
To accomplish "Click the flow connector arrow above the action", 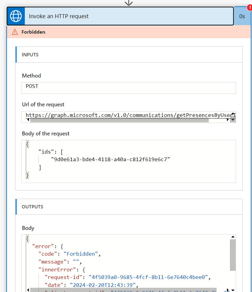I will [x=129, y=3].
